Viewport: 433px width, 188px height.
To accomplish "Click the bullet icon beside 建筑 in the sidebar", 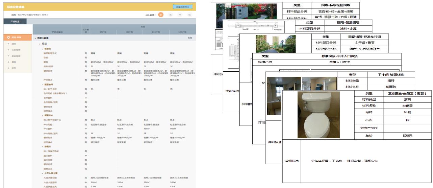I will [x=8, y=44].
